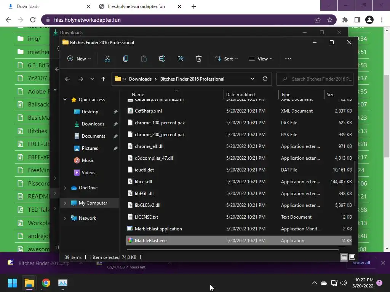This screenshot has height=292, width=390.
Task: Click the Downloads breadcrumb in the address bar
Action: (x=140, y=79)
